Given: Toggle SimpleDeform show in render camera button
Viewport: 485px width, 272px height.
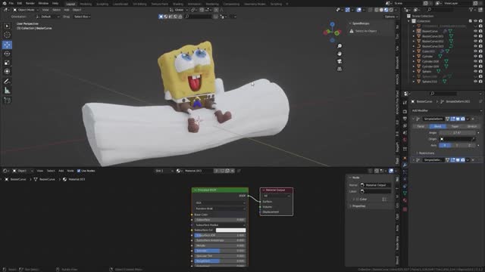Looking at the screenshot, I should [463, 119].
